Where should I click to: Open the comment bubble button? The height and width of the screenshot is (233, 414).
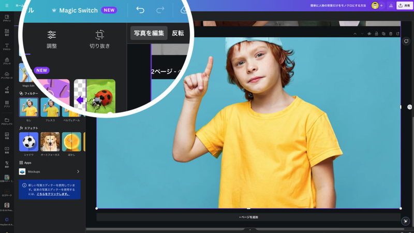406,41
